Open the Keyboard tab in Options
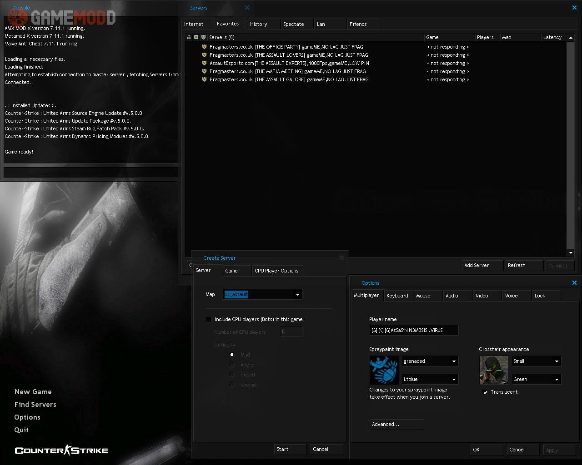 [397, 296]
